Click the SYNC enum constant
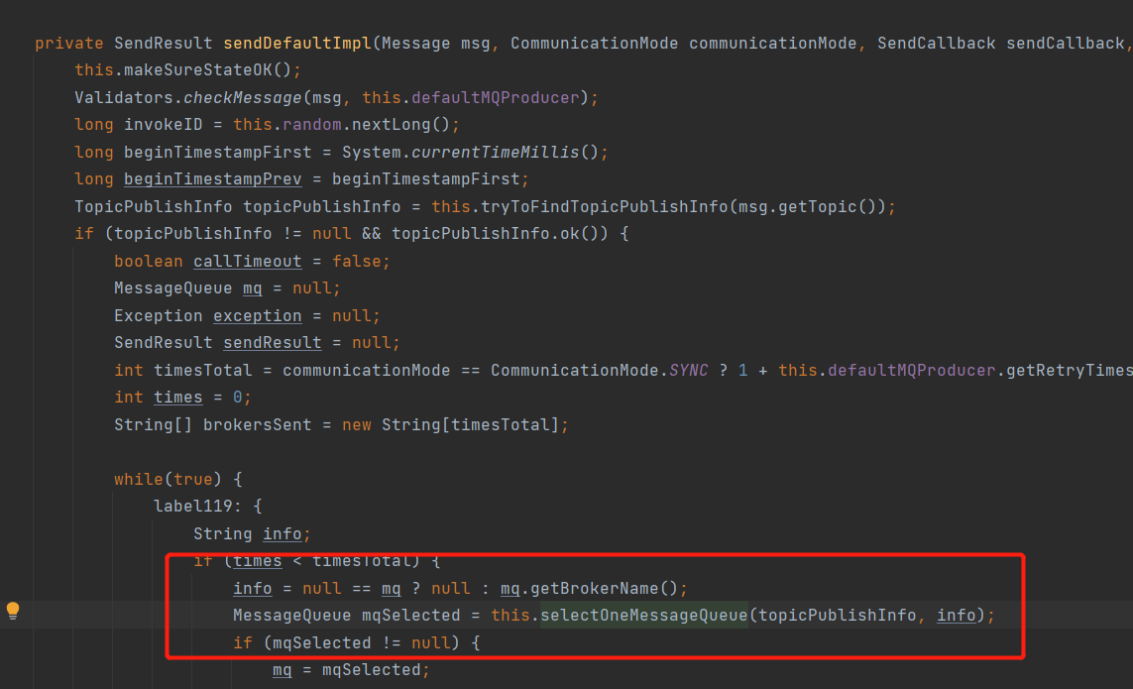 click(x=689, y=370)
